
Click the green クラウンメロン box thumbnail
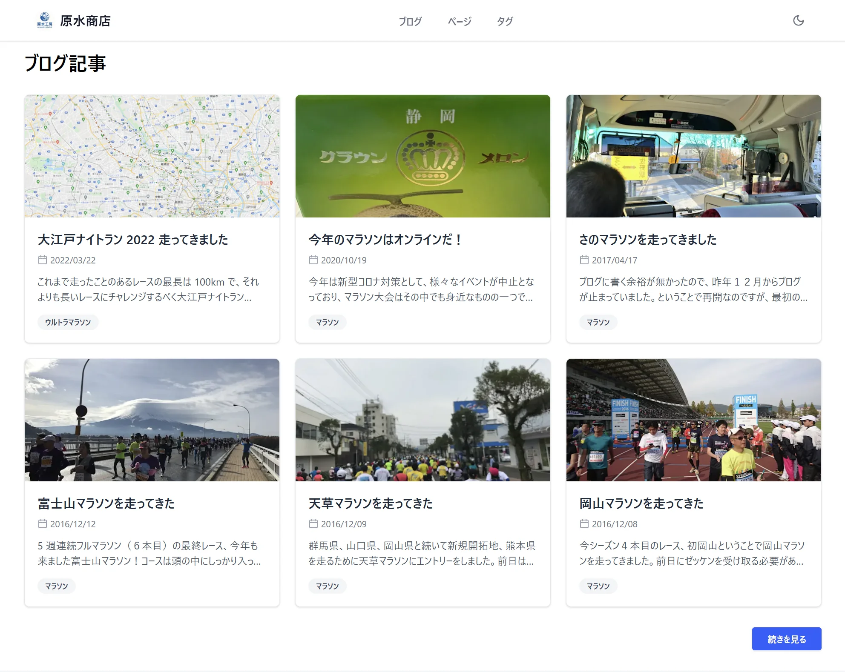tap(423, 156)
